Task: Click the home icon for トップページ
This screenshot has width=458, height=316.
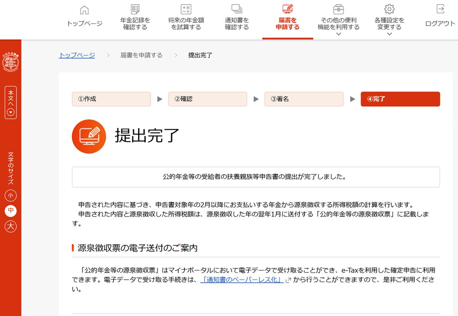Action: click(84, 10)
